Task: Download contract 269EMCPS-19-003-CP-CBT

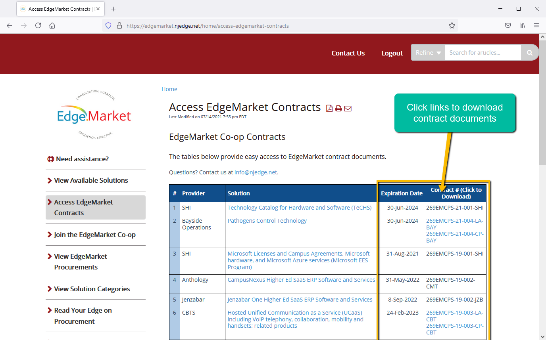Action: pos(455,329)
